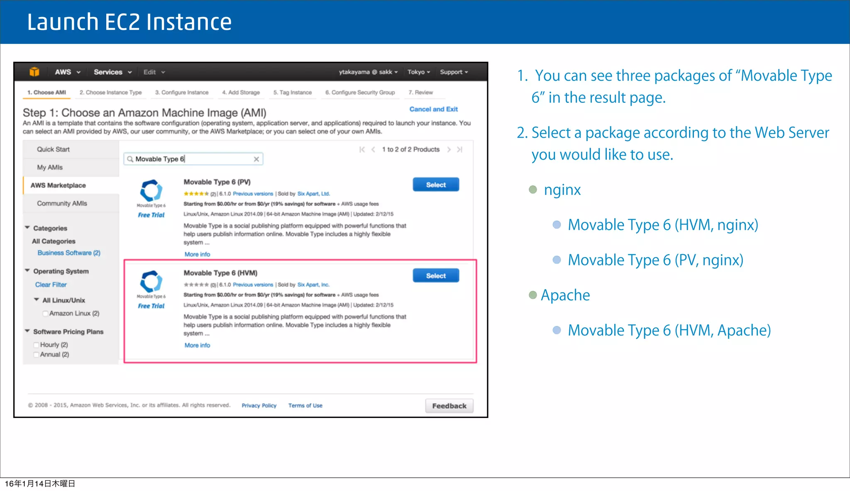This screenshot has width=850, height=491.
Task: Select Quick Start in the sidebar
Action: pyautogui.click(x=71, y=149)
